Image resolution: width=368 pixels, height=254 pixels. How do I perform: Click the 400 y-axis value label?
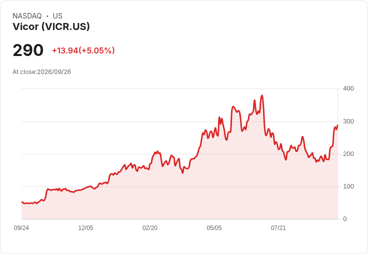coord(348,88)
